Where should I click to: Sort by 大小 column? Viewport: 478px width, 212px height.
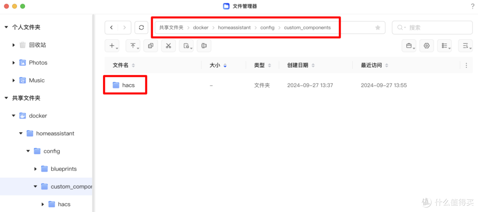[x=218, y=65]
